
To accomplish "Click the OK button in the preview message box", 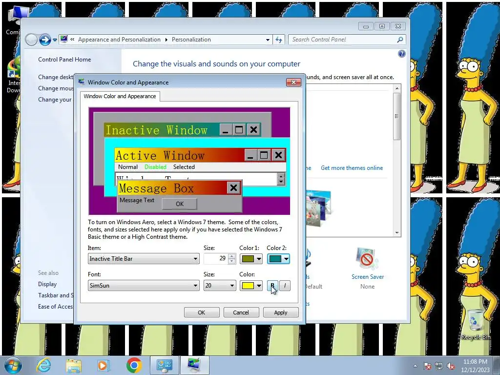I will (180, 204).
